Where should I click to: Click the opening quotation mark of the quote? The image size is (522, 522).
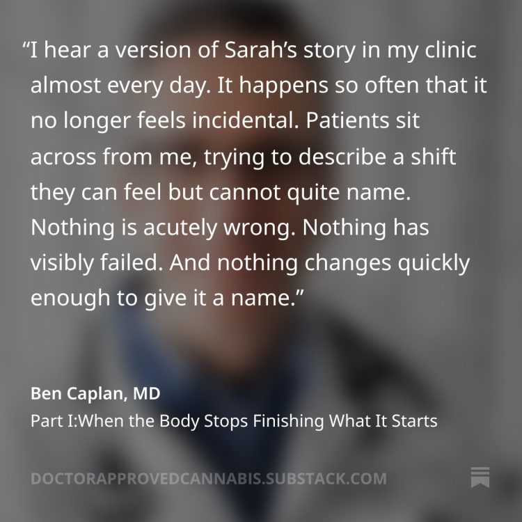tap(26, 50)
